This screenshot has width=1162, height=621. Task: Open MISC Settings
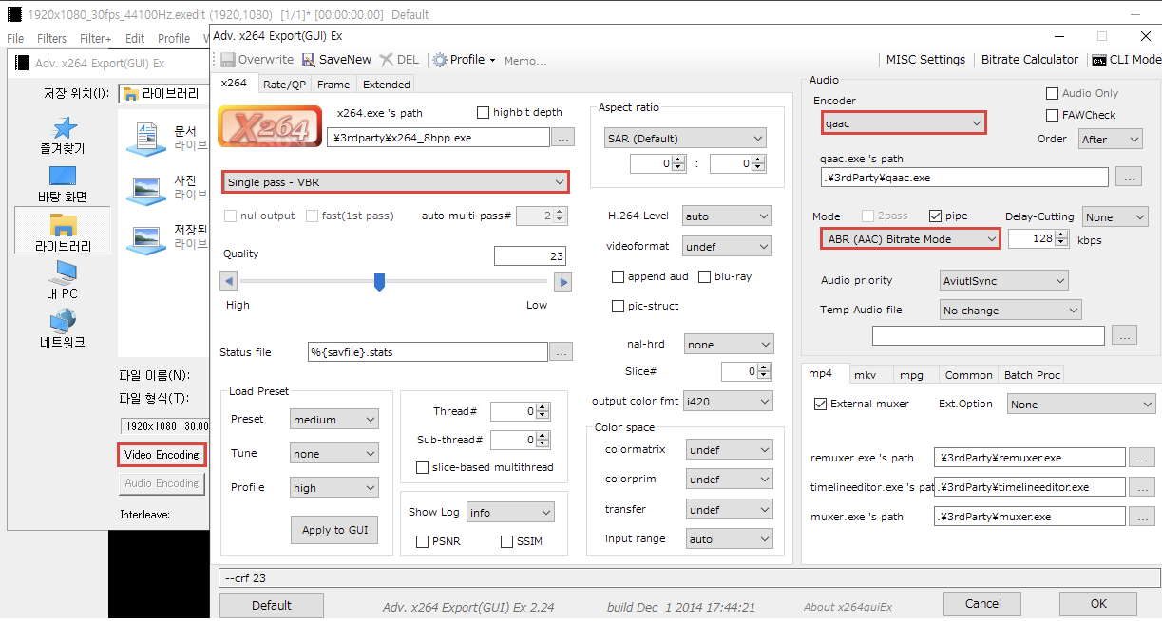pos(925,59)
